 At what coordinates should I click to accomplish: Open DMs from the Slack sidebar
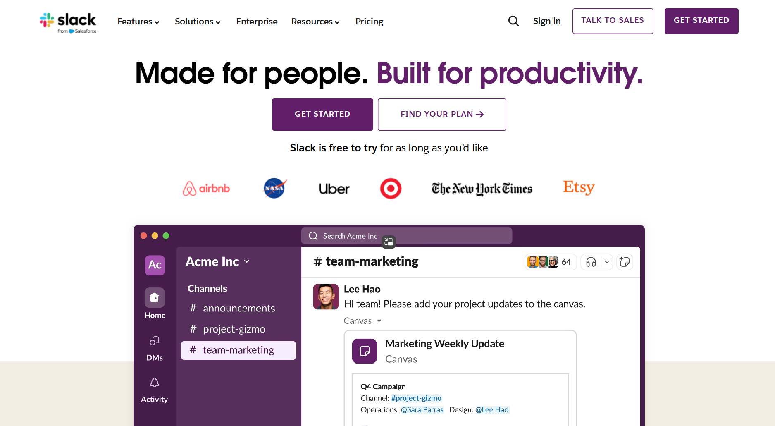(x=154, y=340)
